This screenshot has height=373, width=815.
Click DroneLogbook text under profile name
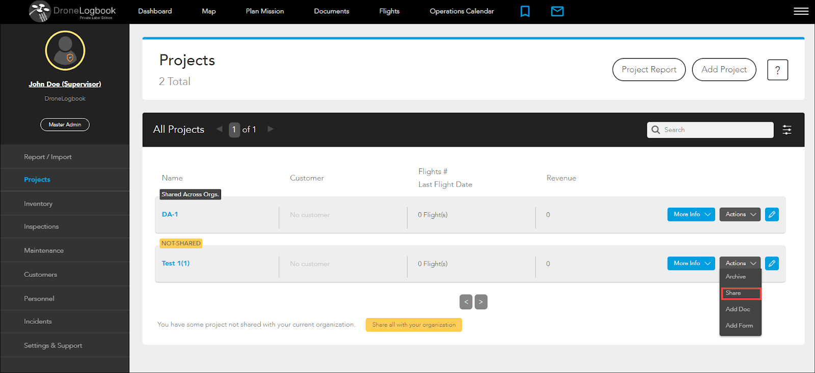65,99
